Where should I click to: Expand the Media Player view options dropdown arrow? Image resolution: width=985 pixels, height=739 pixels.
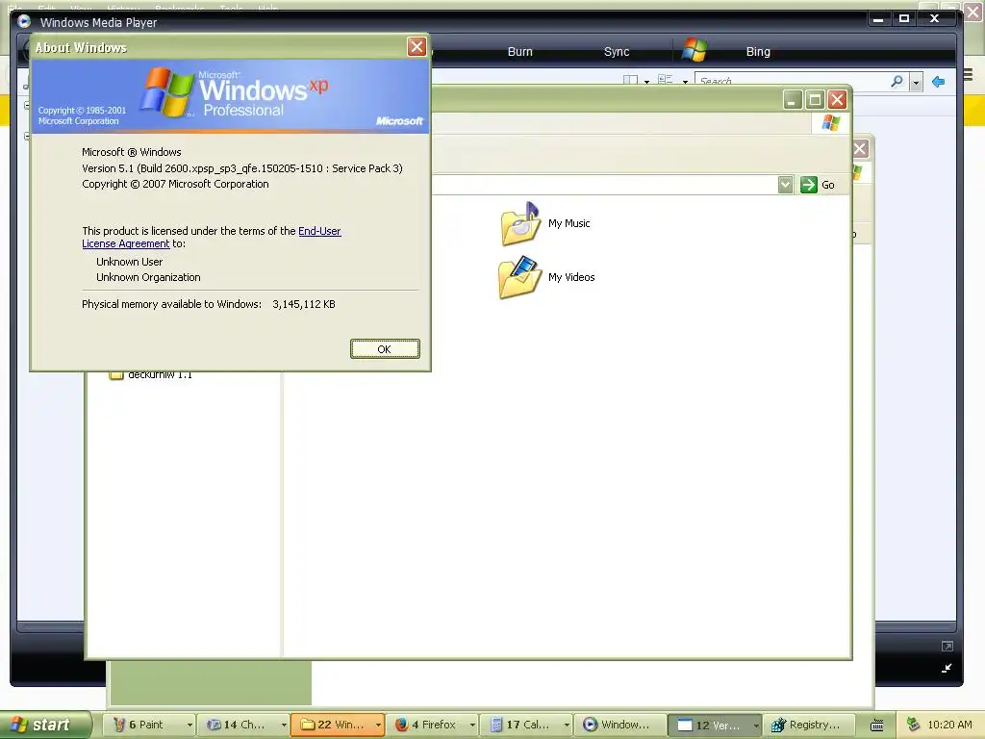(x=685, y=82)
